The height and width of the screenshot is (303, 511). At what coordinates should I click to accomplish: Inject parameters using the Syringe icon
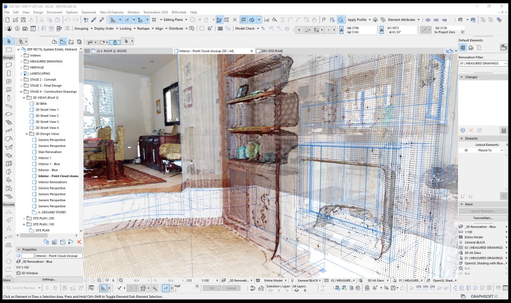(102, 19)
